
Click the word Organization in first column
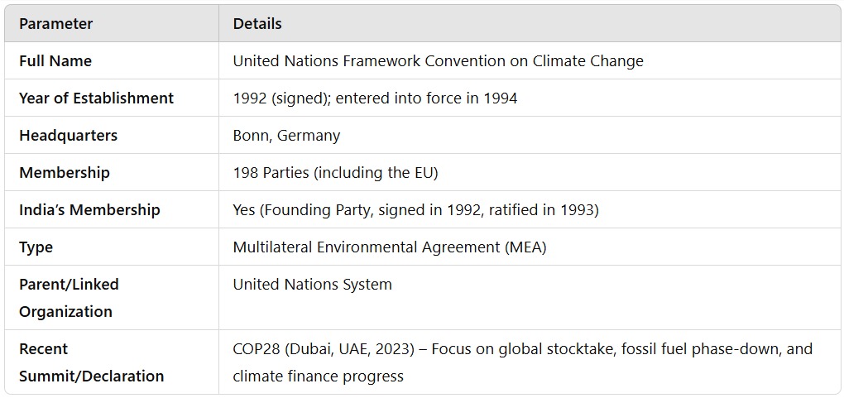[x=65, y=312]
